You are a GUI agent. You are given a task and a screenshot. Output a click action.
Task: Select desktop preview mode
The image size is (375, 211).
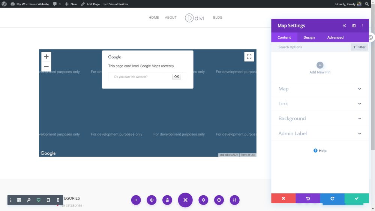[39, 200]
